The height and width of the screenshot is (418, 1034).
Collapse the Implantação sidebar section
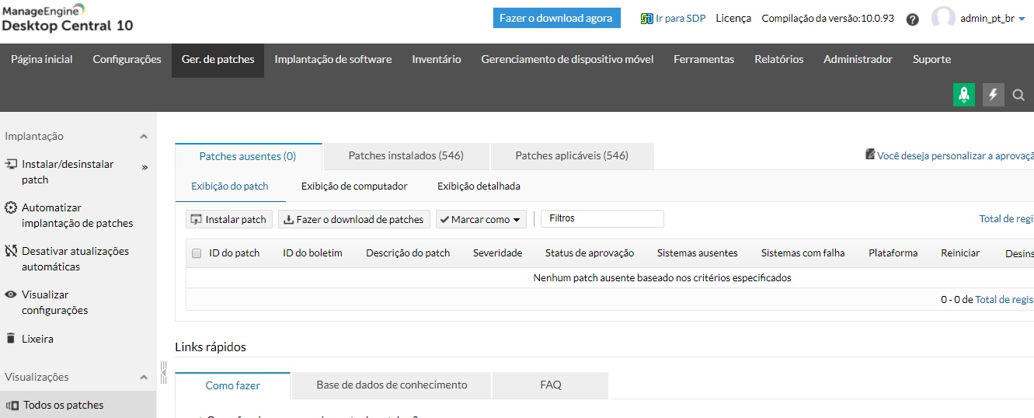(x=144, y=137)
